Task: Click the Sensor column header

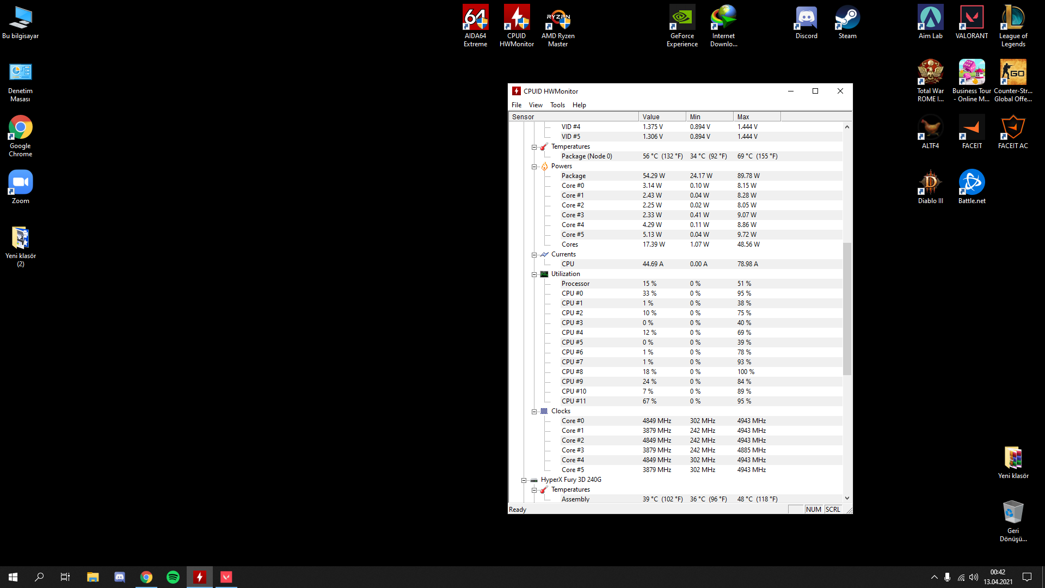Action: [x=574, y=117]
